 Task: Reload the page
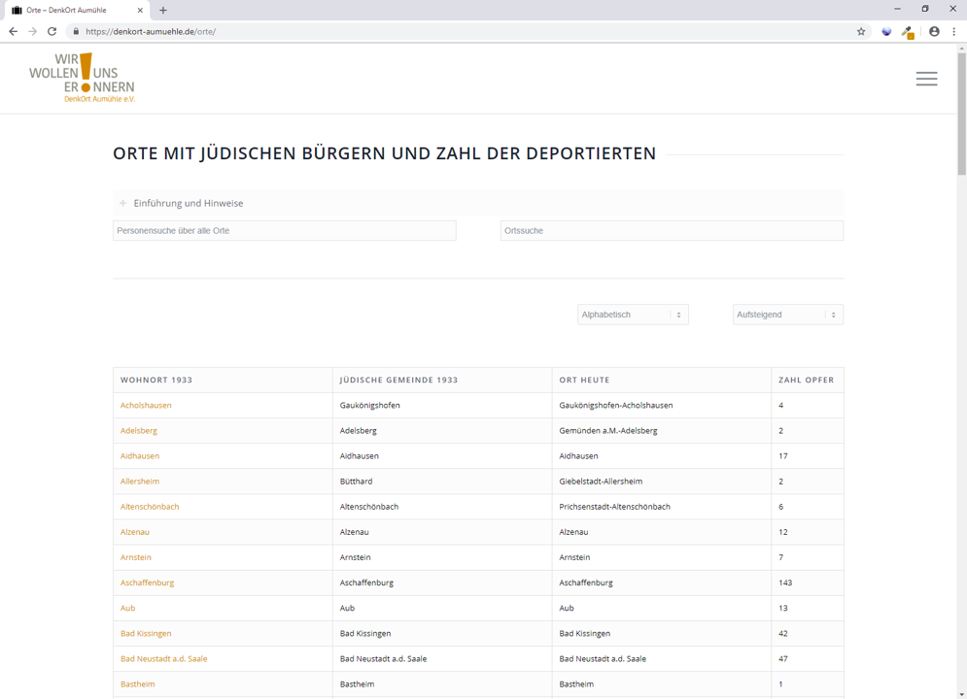tap(52, 31)
